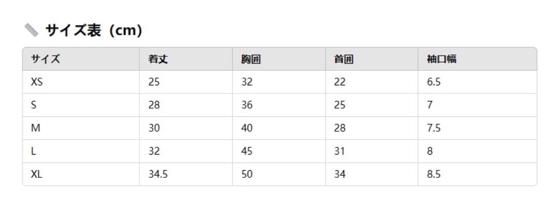Click the XL cuff width 8.5
Viewport: 555px width, 213px height.
434,174
